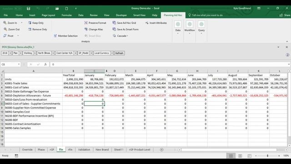Viewport: 291px width, 164px height.
Task: Click the formula bar input
Action: point(169,64)
